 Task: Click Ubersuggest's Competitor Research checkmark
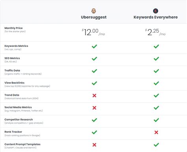[x=94, y=120]
